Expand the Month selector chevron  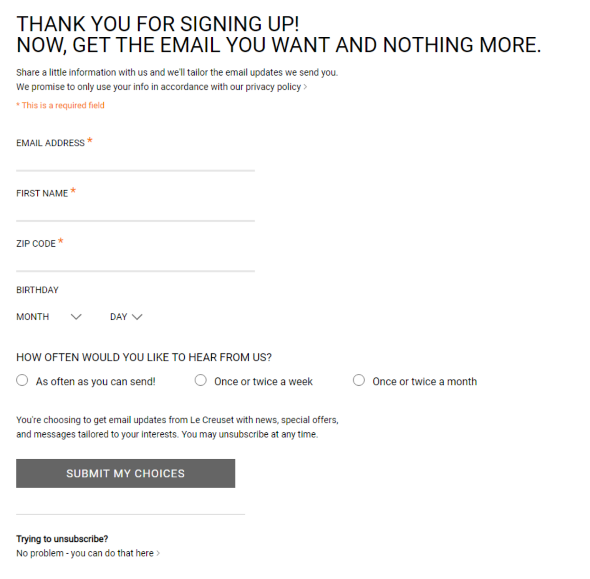click(x=76, y=317)
